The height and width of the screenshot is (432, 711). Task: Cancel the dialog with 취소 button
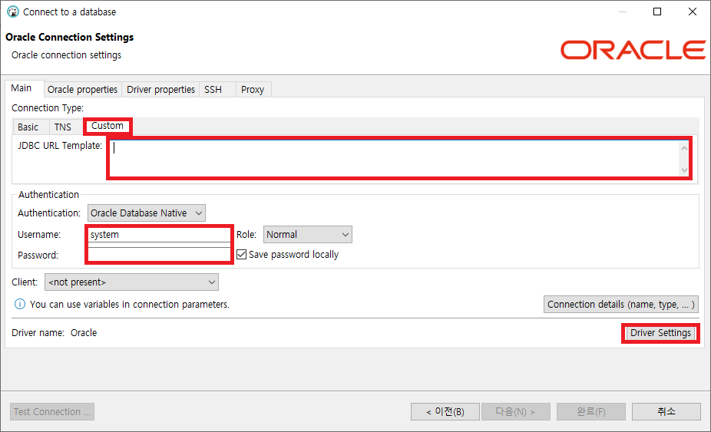click(x=666, y=411)
